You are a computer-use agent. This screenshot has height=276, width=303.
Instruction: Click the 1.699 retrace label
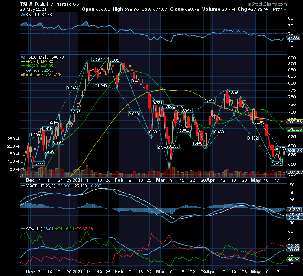point(35,135)
